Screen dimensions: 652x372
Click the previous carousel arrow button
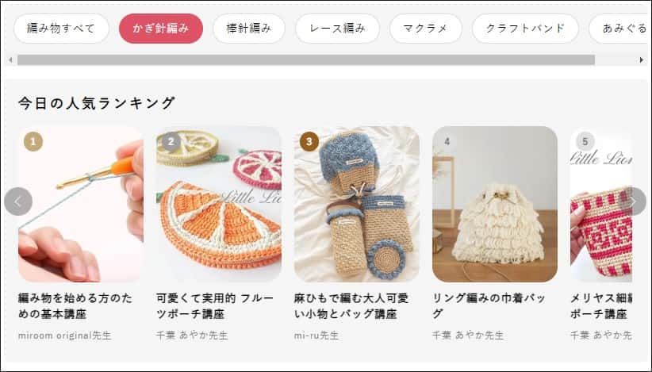pyautogui.click(x=18, y=201)
